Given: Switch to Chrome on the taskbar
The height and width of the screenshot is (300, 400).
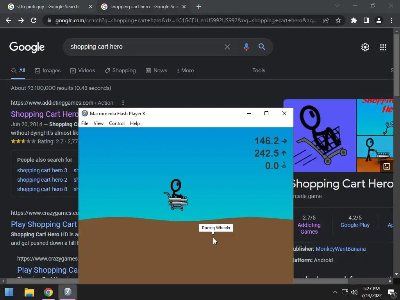Looking at the screenshot, I should pyautogui.click(x=48, y=292).
